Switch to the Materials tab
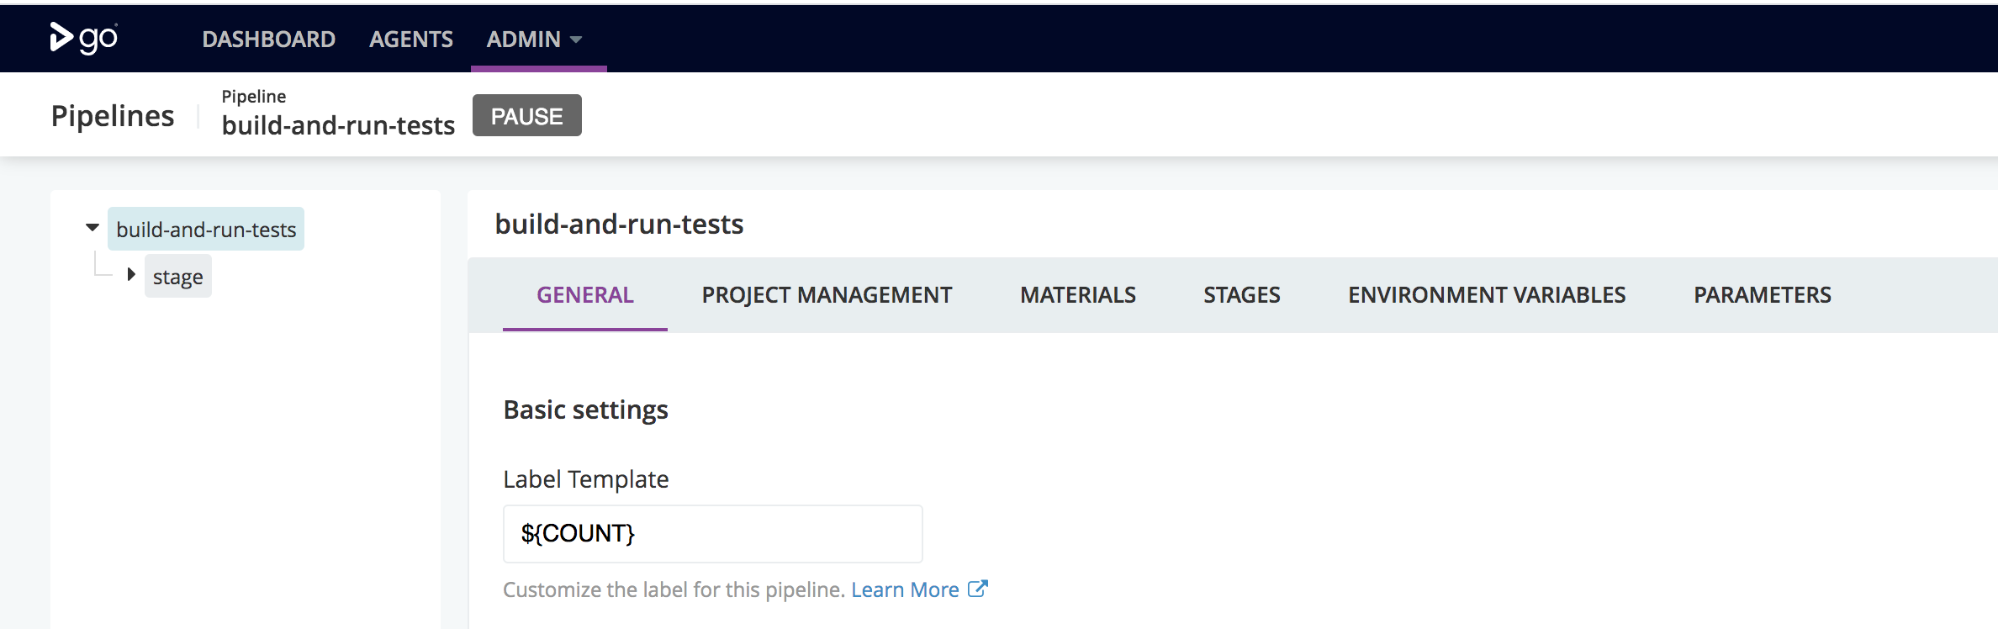Image resolution: width=1998 pixels, height=629 pixels. click(1077, 295)
